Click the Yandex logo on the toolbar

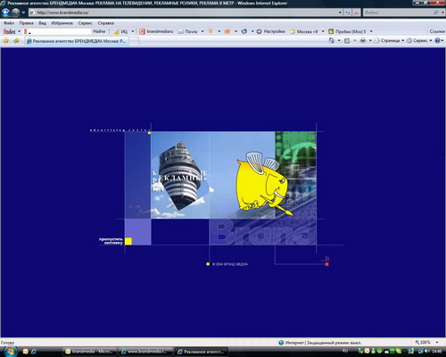[x=9, y=31]
